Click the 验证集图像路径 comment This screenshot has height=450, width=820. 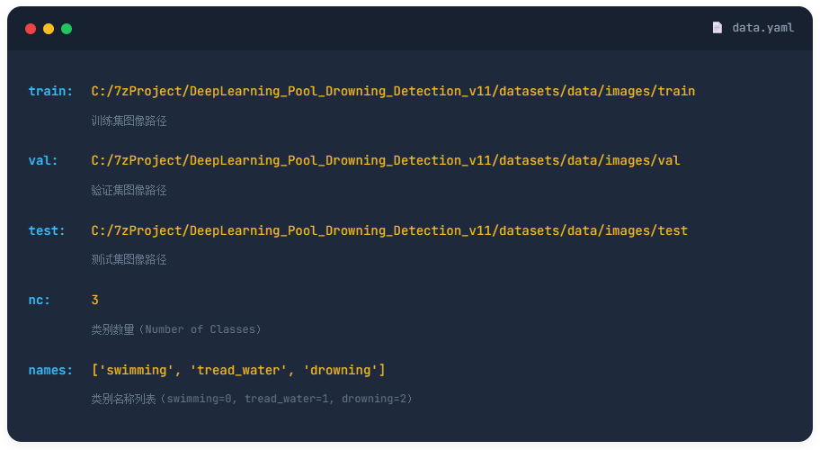tap(129, 190)
